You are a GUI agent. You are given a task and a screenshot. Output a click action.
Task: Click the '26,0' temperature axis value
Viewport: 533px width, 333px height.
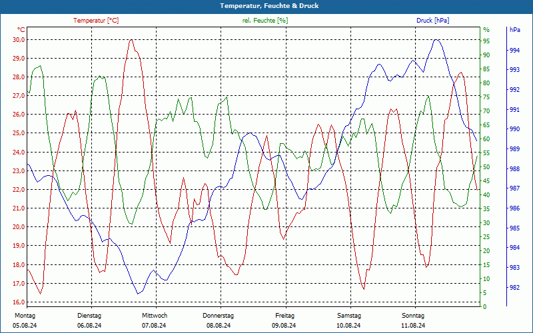coord(19,115)
